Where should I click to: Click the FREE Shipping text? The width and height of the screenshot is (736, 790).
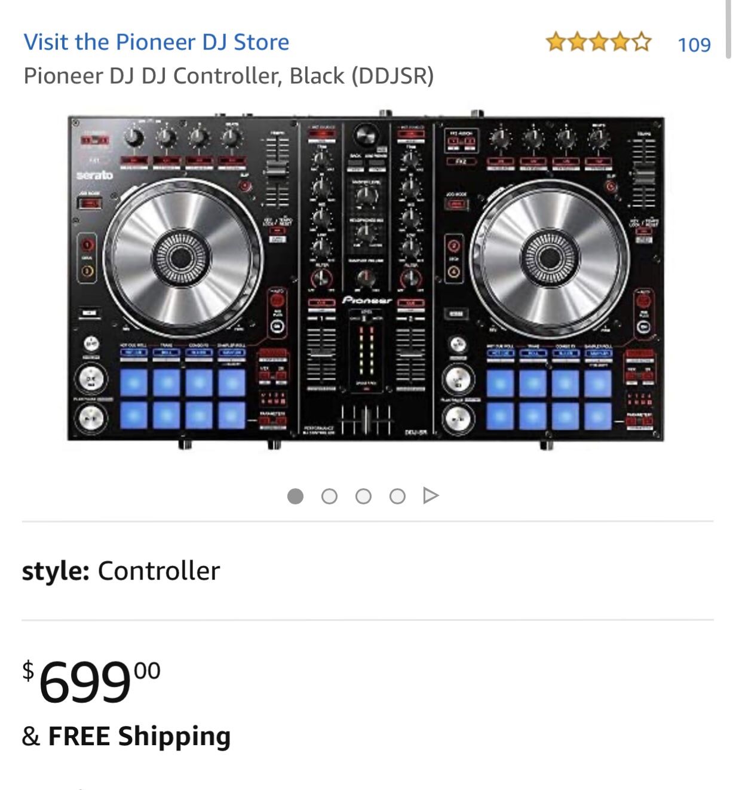coord(139,736)
